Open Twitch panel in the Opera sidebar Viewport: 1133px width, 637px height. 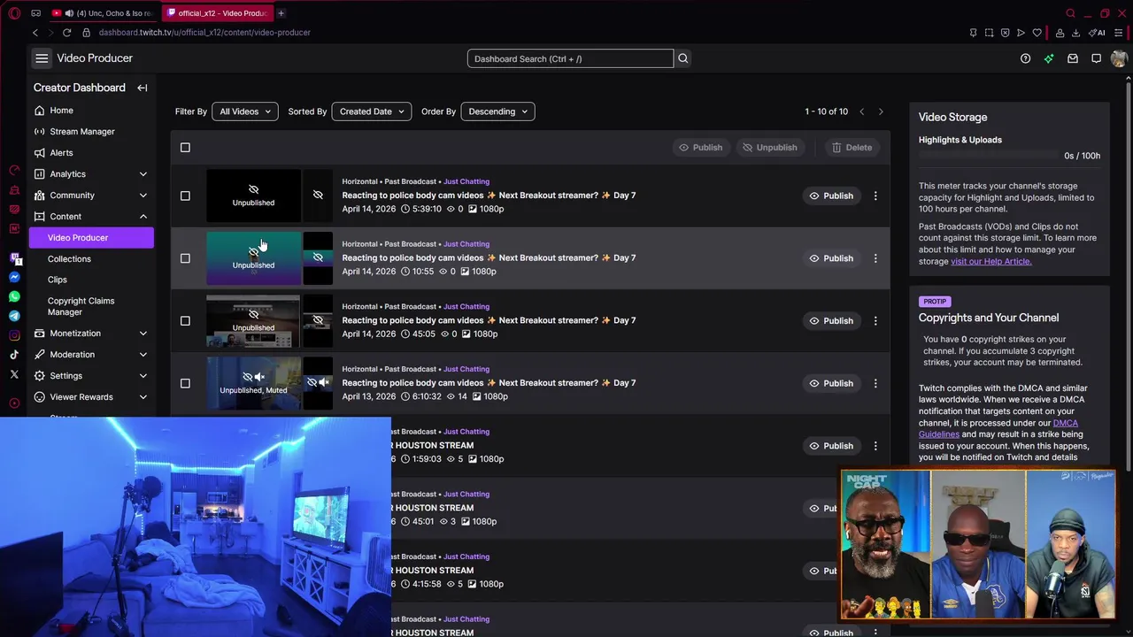[14, 257]
